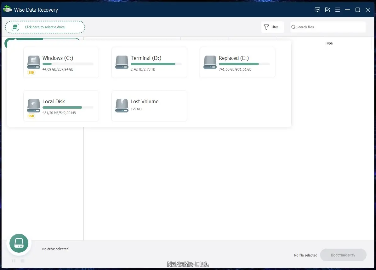Click the Восстановить recover button
Image resolution: width=376 pixels, height=270 pixels.
tap(343, 255)
